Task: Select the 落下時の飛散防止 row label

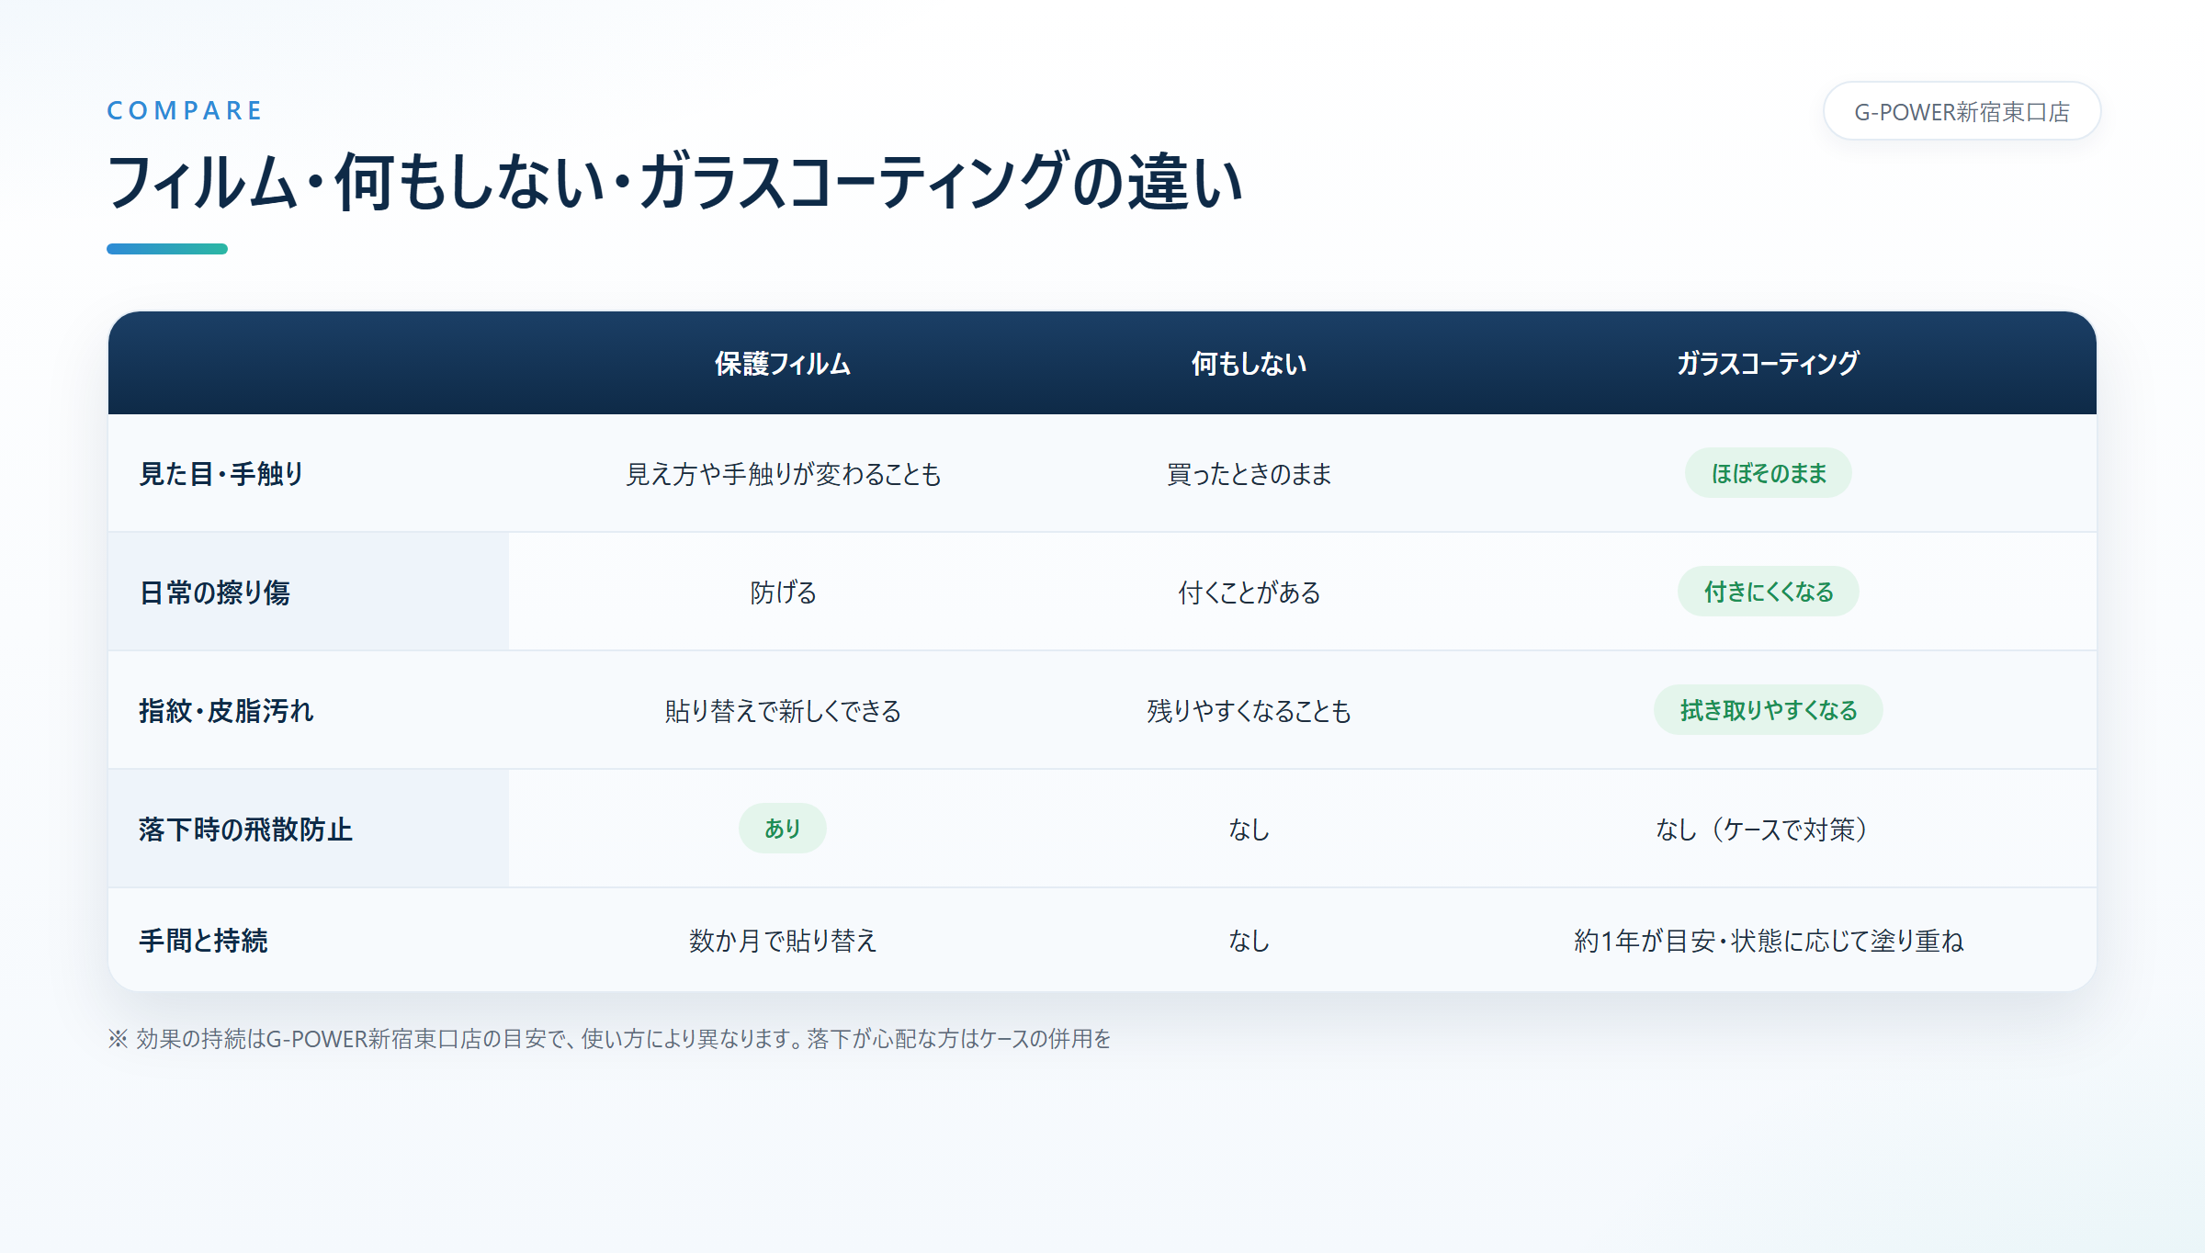Action: (245, 830)
